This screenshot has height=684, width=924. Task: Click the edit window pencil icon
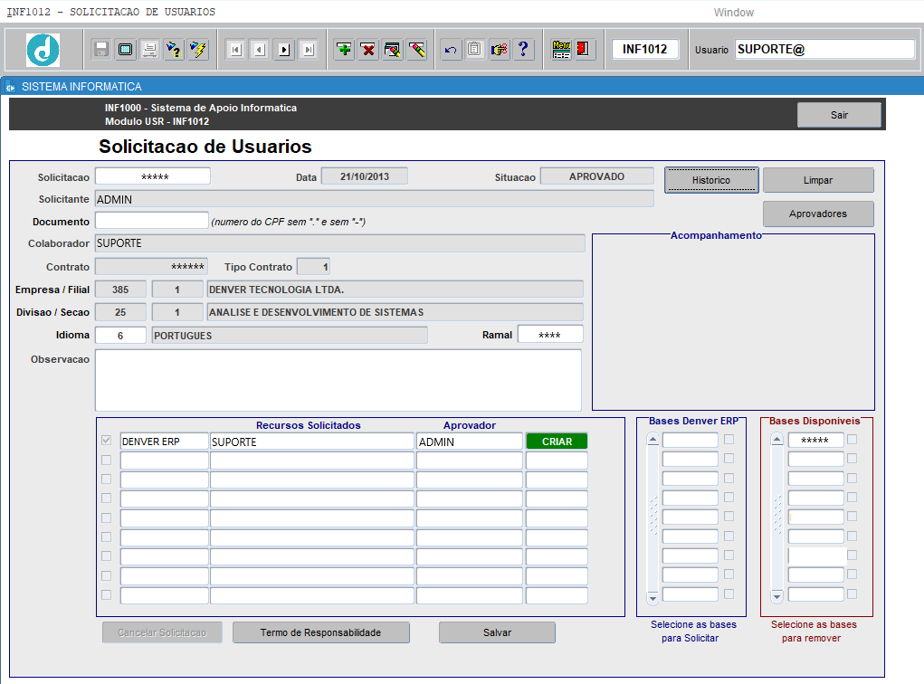click(x=393, y=50)
